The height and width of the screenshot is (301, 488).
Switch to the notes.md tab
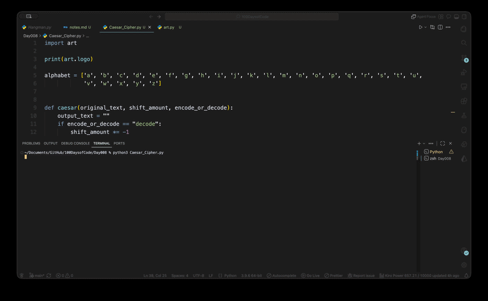(x=77, y=27)
